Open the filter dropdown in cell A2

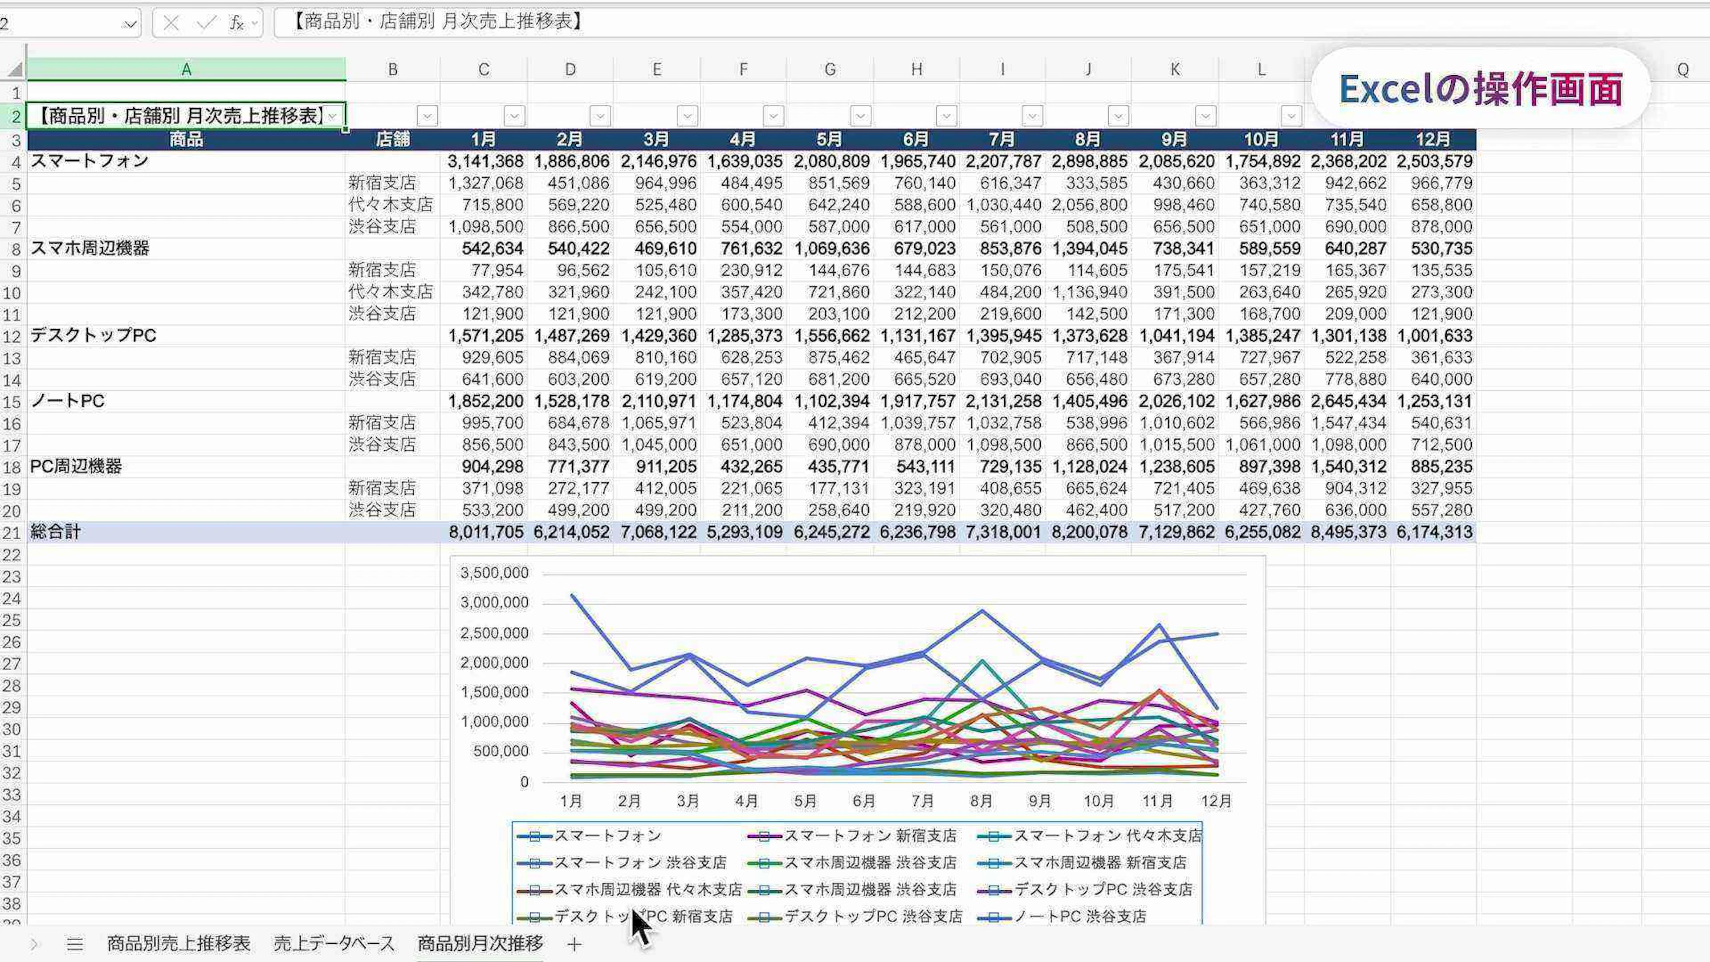[x=333, y=116]
